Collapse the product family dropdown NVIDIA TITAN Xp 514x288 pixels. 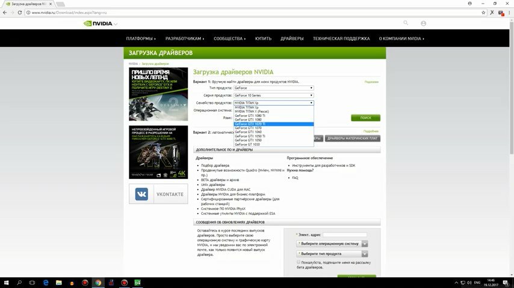coord(274,103)
